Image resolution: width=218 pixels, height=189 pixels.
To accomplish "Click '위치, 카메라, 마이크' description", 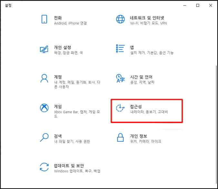I will point(145,141).
